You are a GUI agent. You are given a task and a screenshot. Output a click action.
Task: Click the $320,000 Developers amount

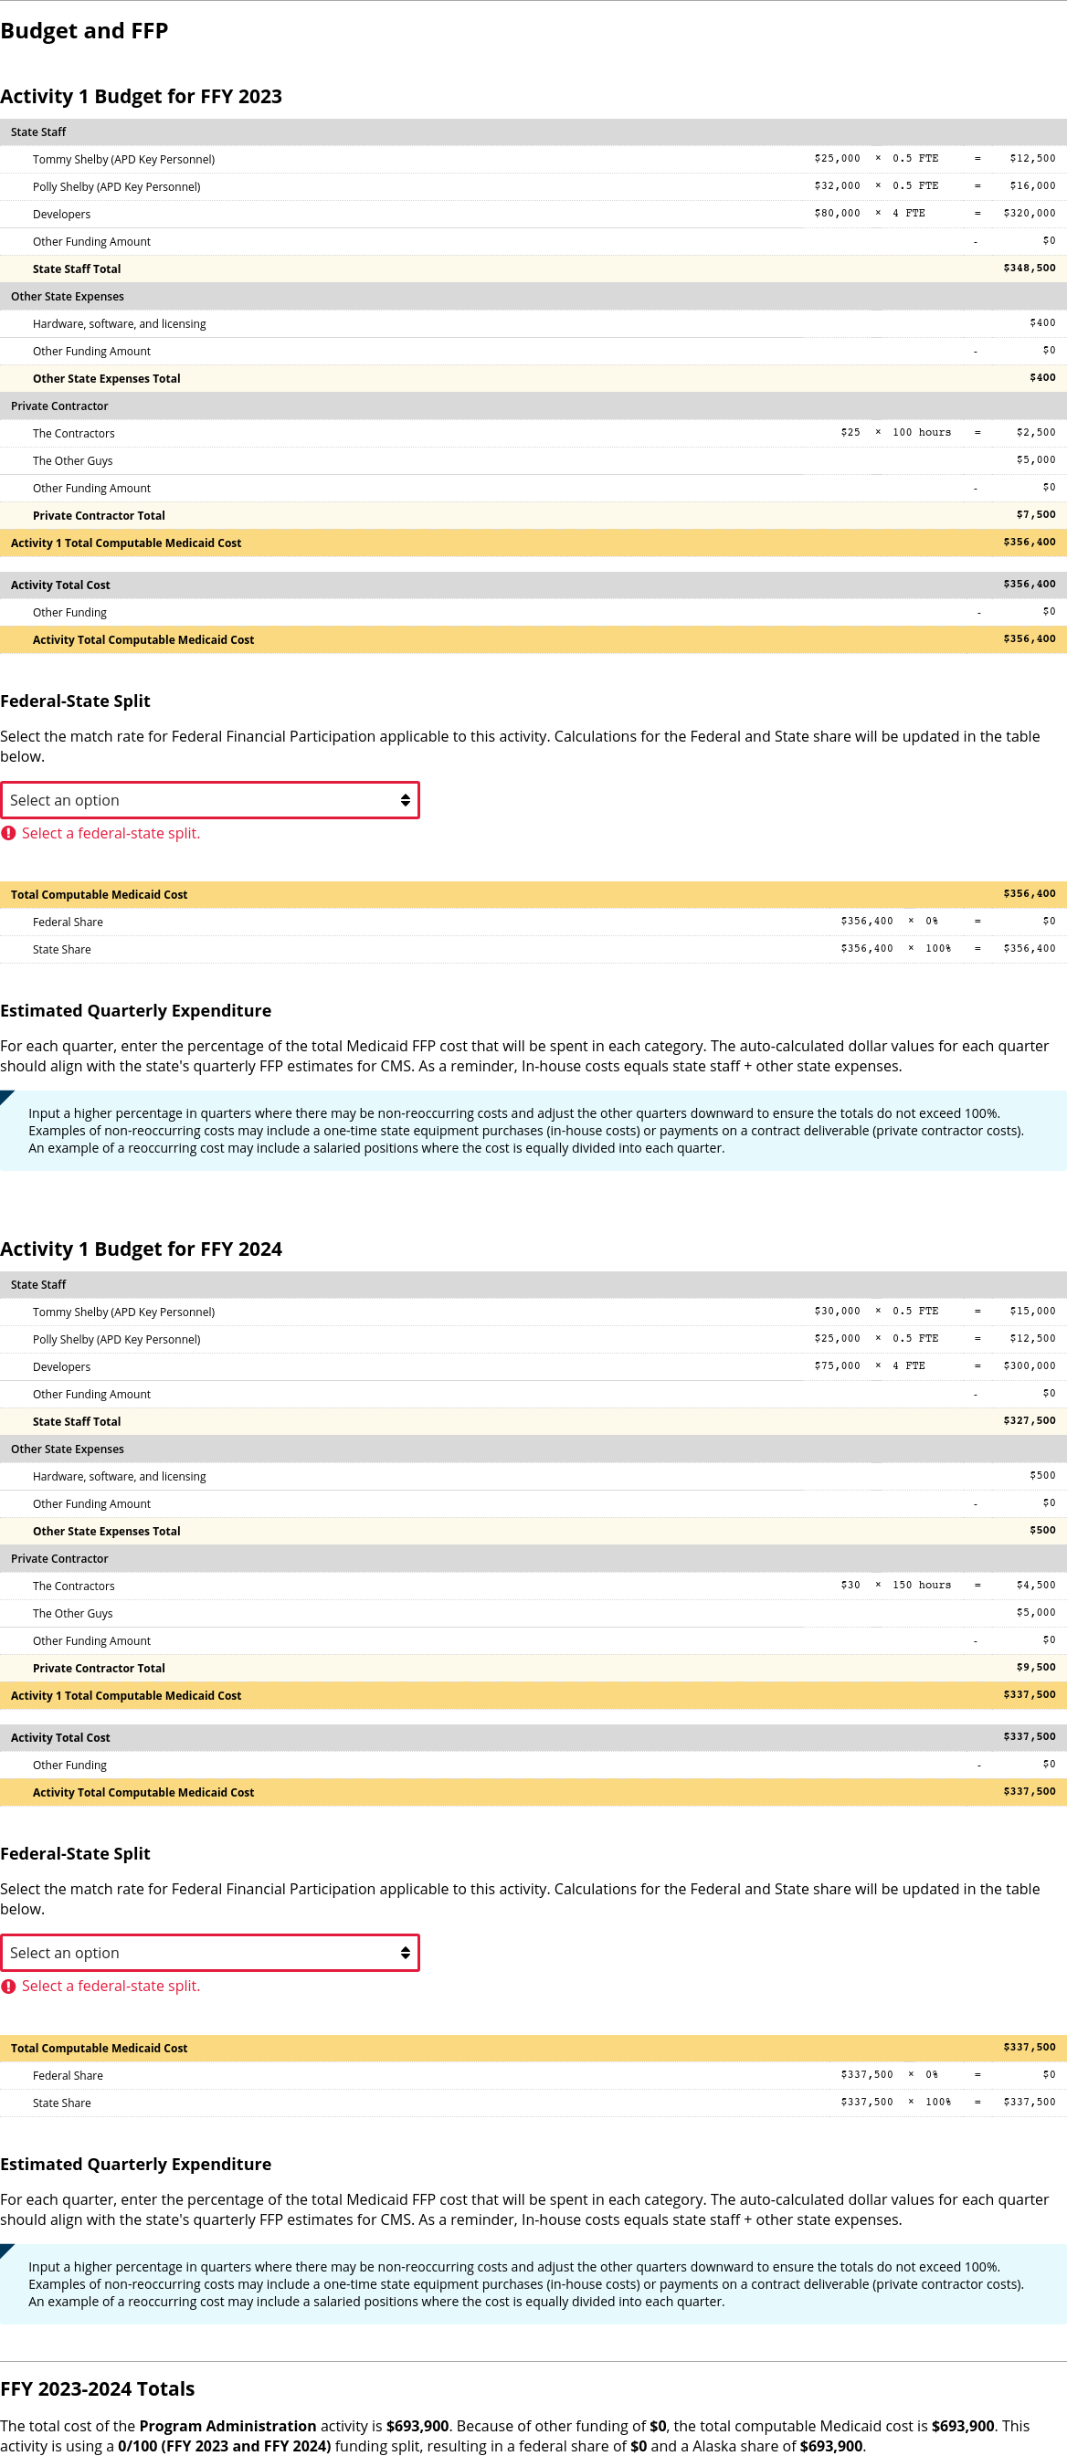(1029, 214)
